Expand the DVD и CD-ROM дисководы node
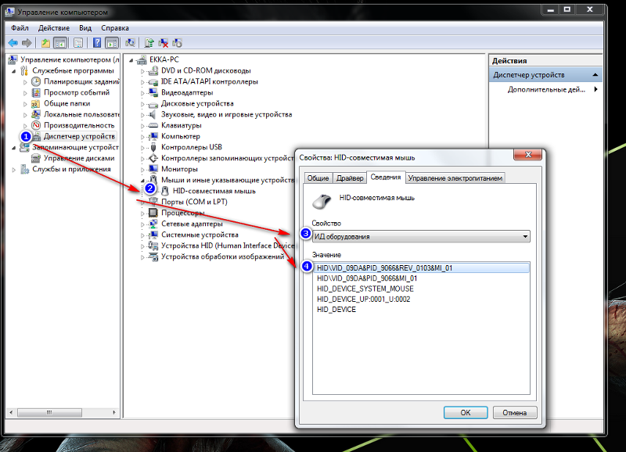The width and height of the screenshot is (626, 452). tap(143, 71)
